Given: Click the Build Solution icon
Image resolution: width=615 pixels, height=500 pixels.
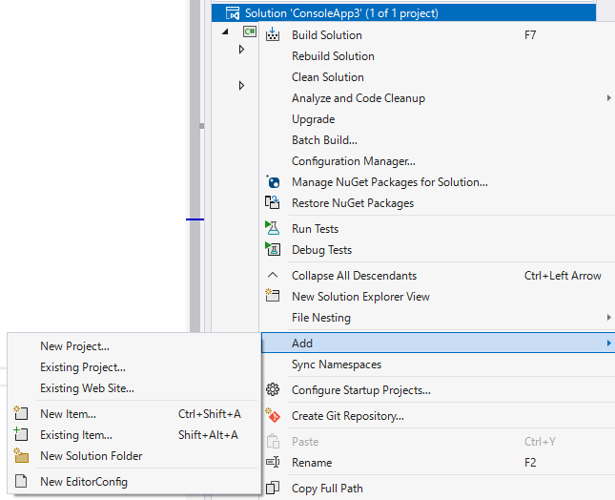Looking at the screenshot, I should coord(273,34).
